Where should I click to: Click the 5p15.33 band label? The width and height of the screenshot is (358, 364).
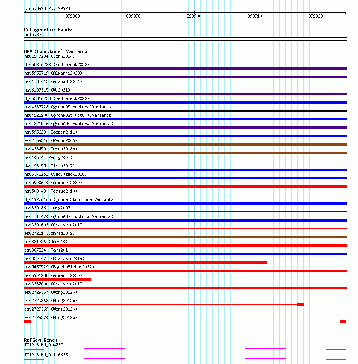[33, 35]
